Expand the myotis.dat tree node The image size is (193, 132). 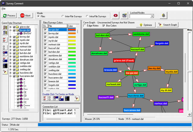coord(11,40)
